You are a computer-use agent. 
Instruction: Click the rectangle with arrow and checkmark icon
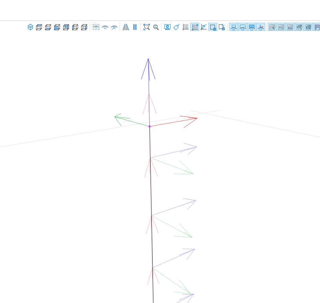point(222,27)
